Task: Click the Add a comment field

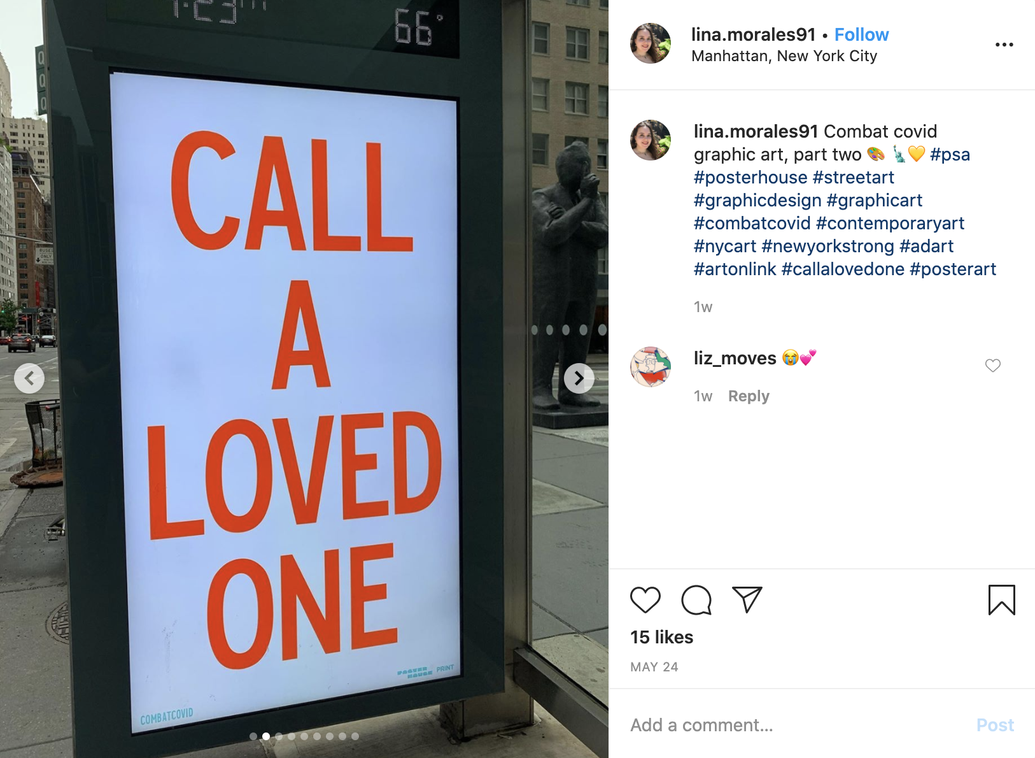Action: click(796, 725)
